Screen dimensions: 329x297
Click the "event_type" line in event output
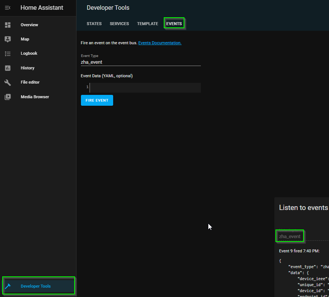click(x=308, y=267)
